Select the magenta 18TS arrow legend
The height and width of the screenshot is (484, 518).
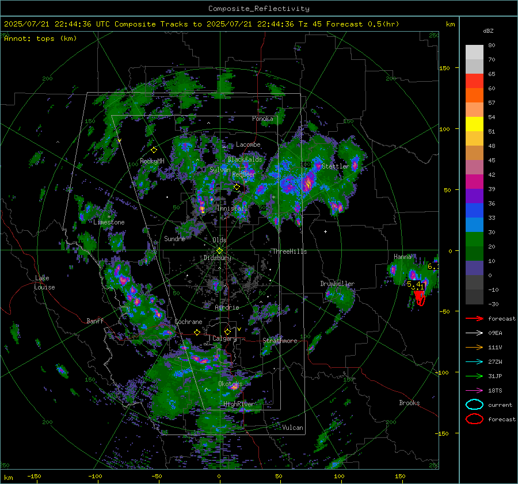point(474,391)
